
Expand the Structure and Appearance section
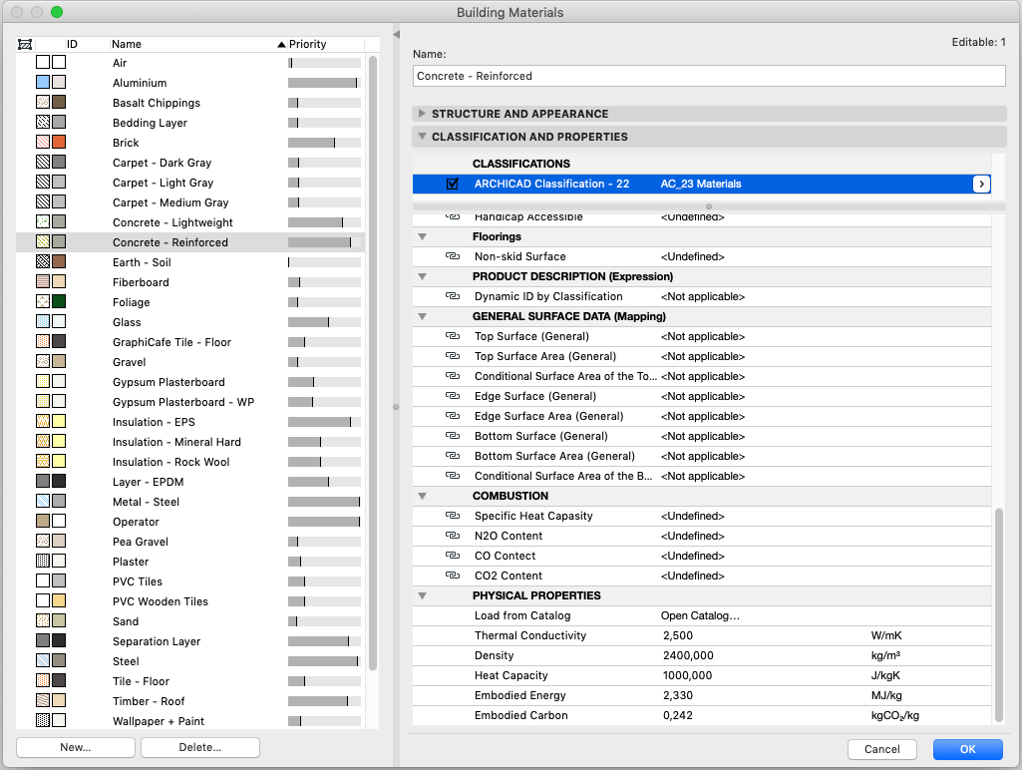point(422,114)
